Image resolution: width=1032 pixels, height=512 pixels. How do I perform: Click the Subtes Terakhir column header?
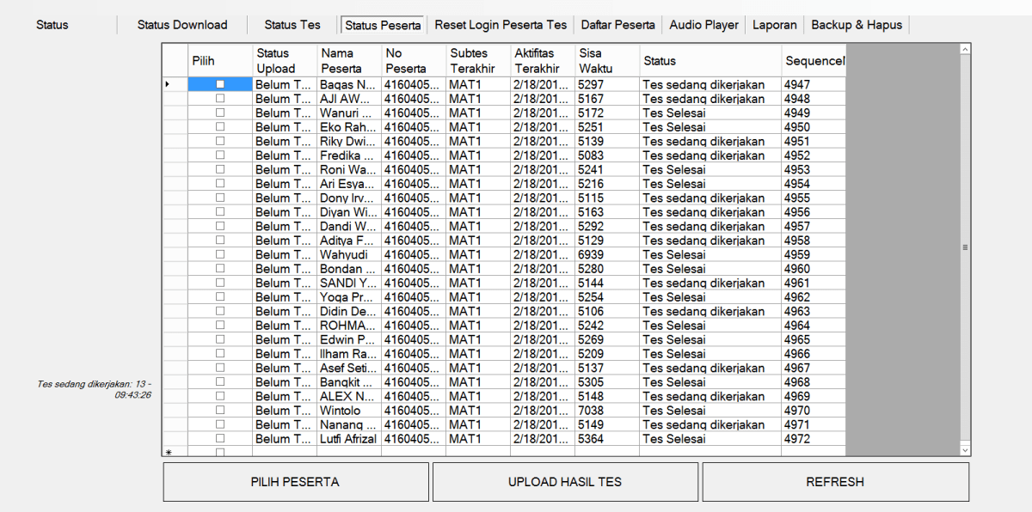click(x=477, y=61)
